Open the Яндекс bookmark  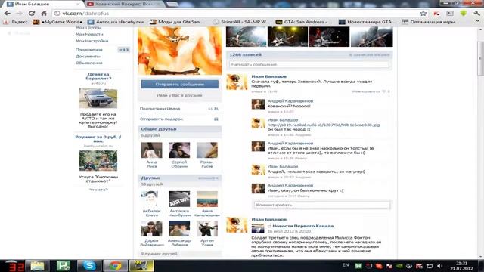tap(15, 22)
